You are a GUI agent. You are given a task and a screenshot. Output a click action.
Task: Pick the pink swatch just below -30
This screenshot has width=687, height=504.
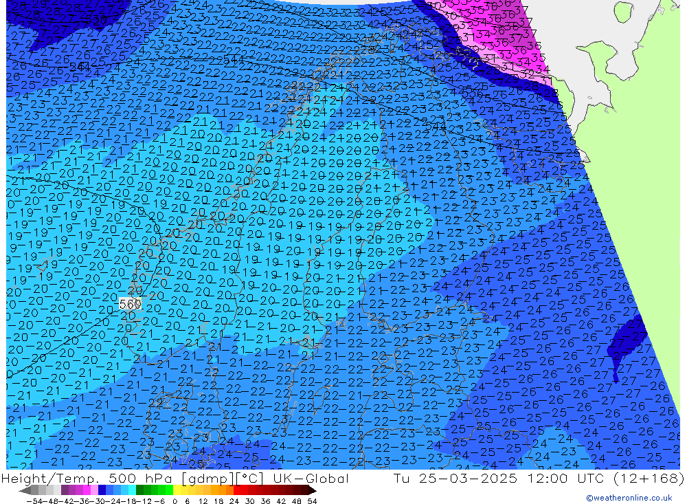(x=94, y=490)
